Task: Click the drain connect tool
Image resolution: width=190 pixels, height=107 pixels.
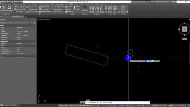Action: tap(57, 12)
